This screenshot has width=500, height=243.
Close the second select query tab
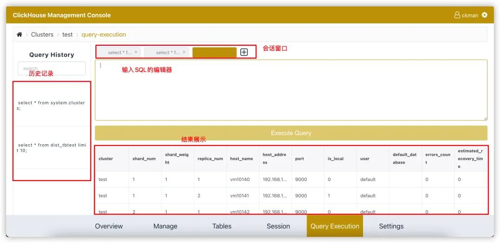coord(184,52)
